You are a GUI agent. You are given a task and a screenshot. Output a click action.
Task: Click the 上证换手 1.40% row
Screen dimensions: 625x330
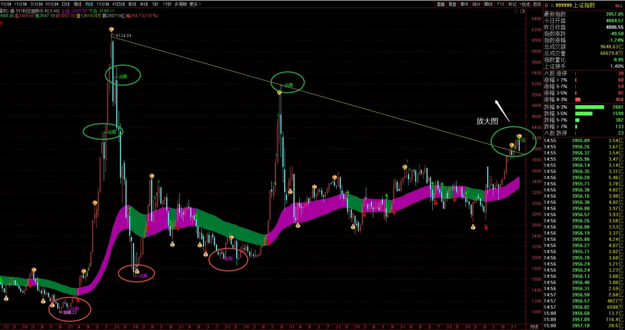pos(584,66)
